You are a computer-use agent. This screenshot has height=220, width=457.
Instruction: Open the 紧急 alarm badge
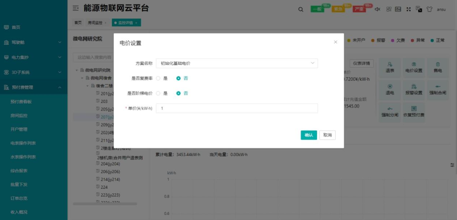point(338,9)
